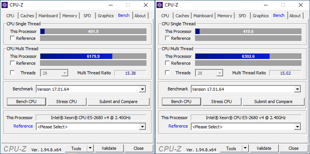Click Tools button in left window
310x154 pixels.
[76, 148]
